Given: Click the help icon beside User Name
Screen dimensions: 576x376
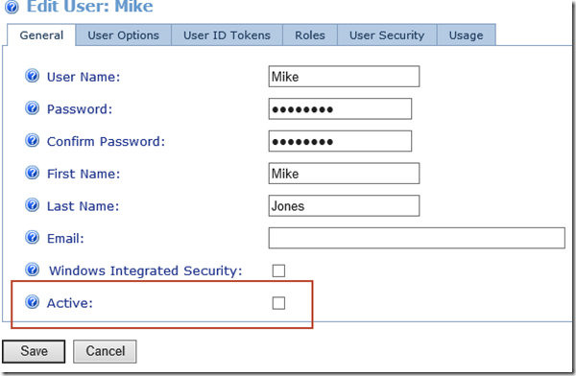Looking at the screenshot, I should tap(32, 76).
